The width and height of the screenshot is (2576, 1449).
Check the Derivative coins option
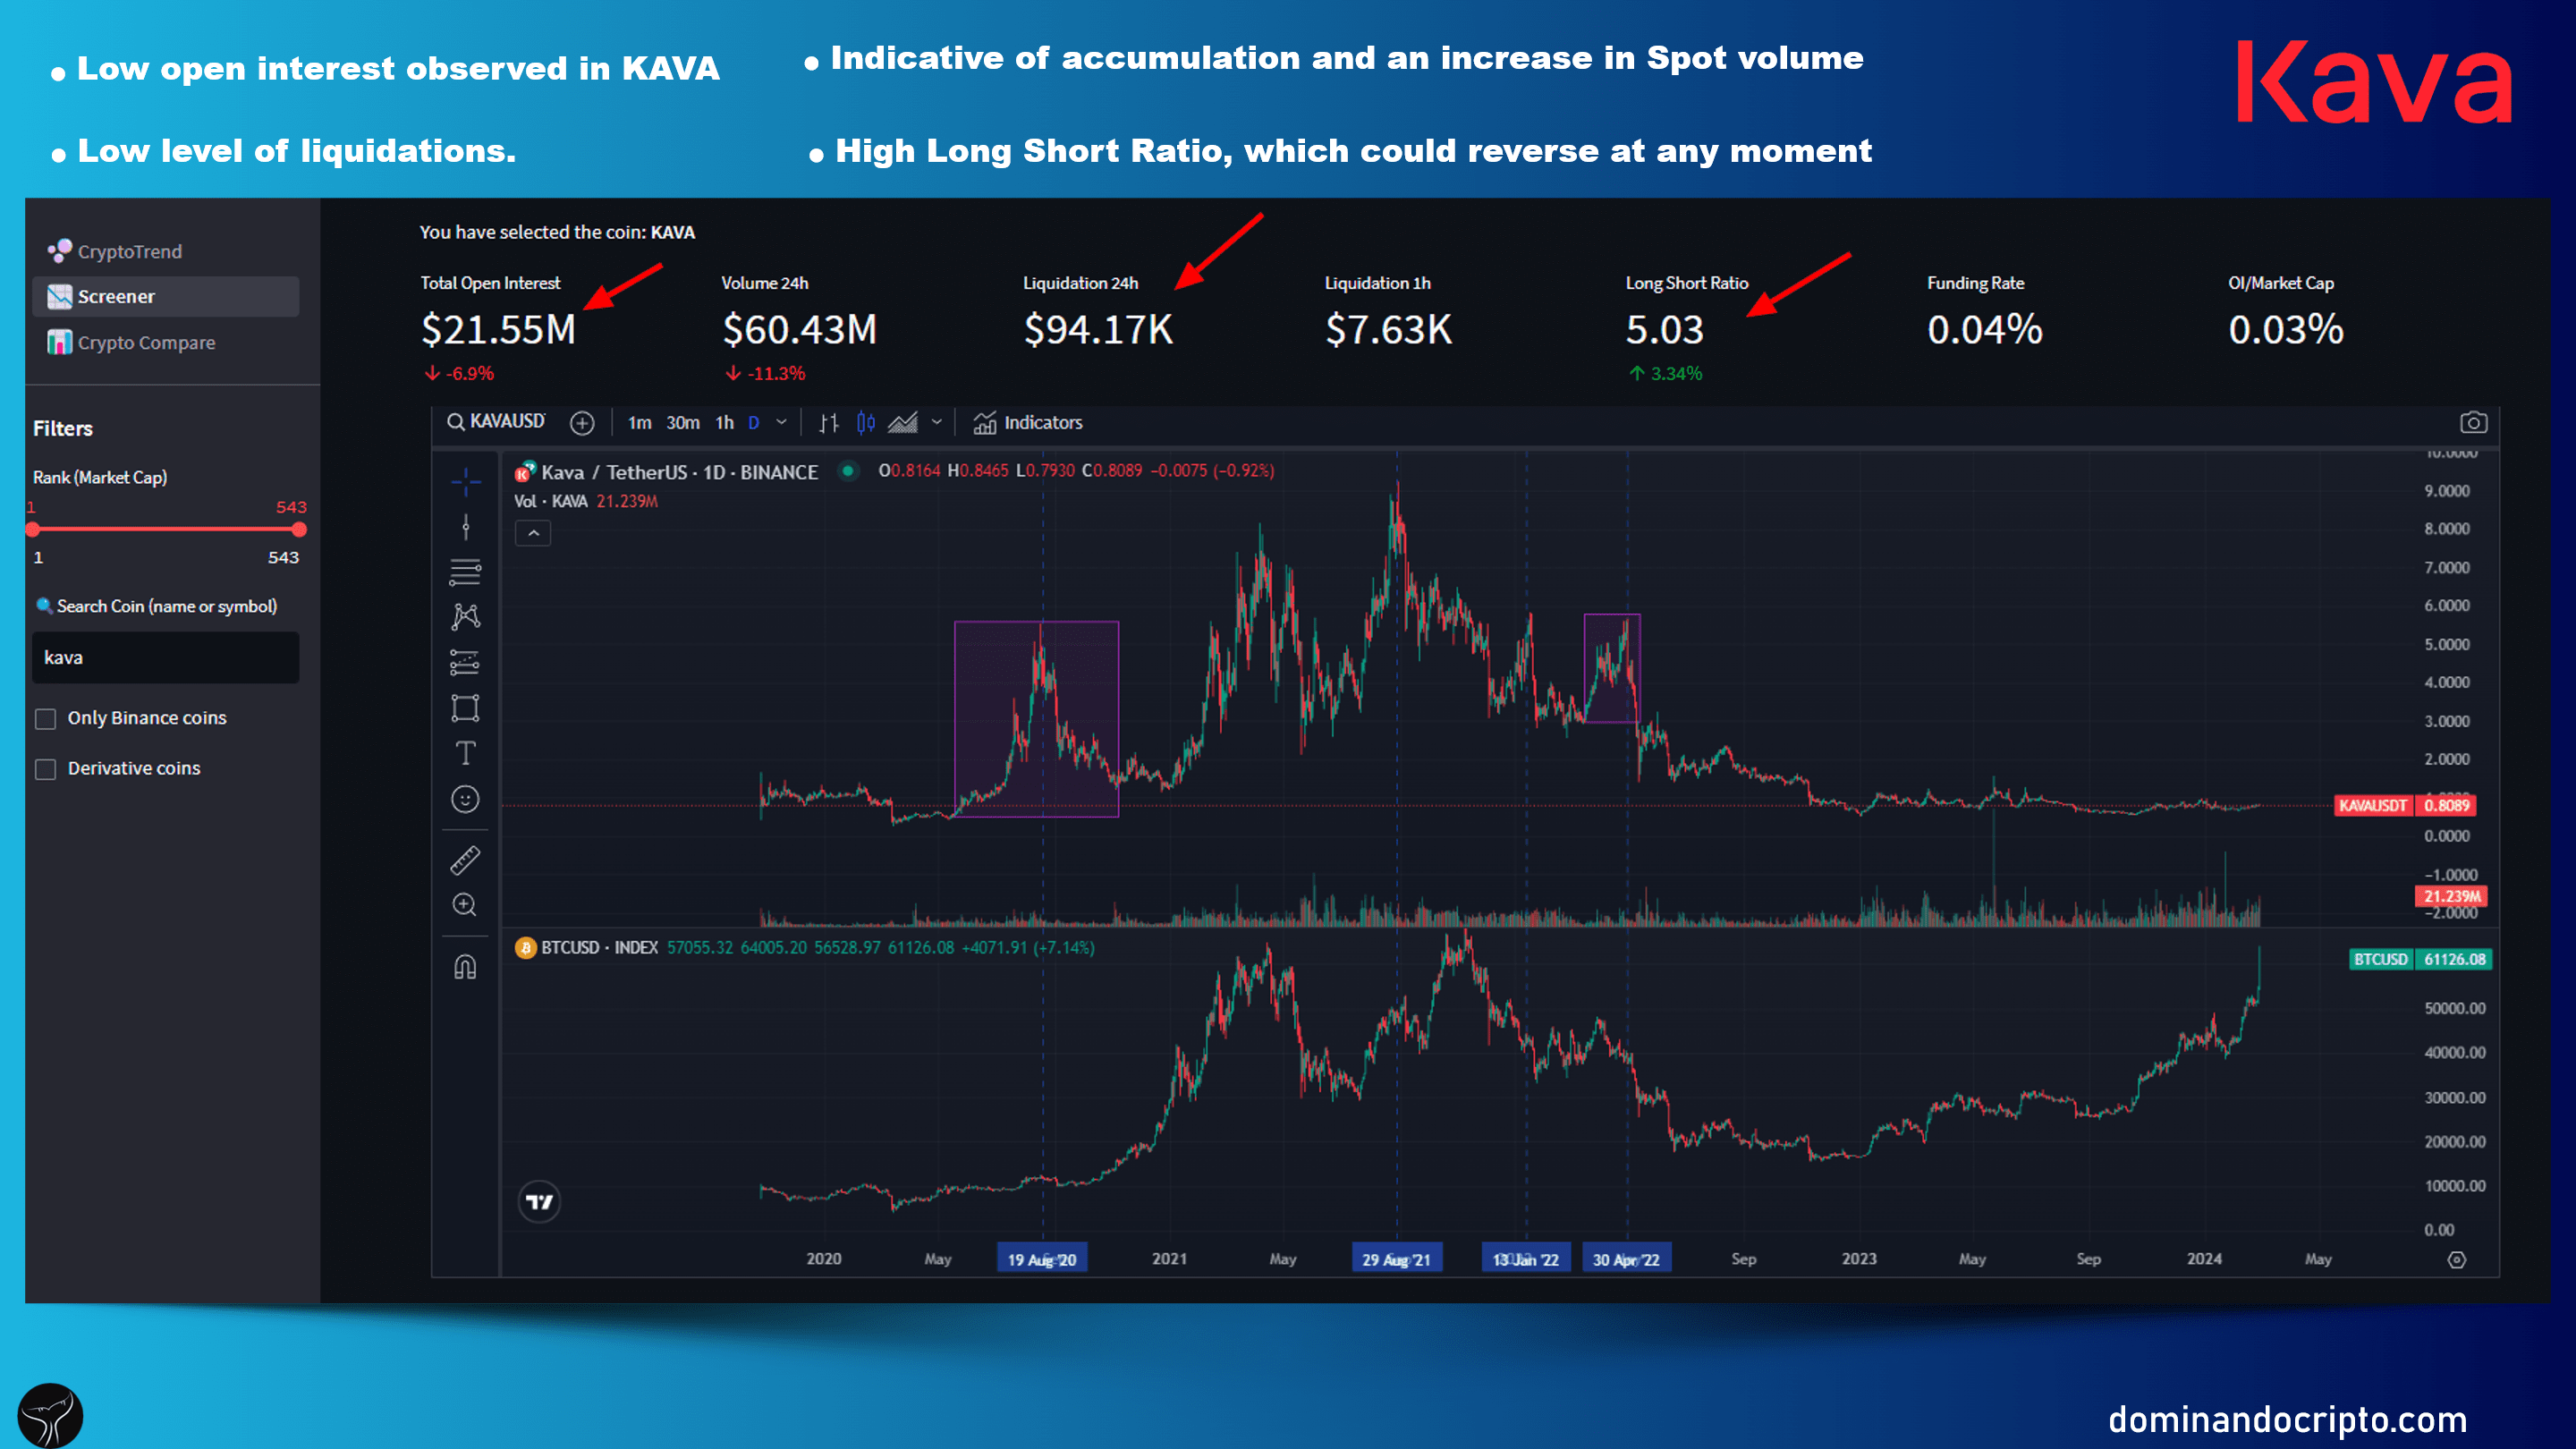tap(45, 768)
